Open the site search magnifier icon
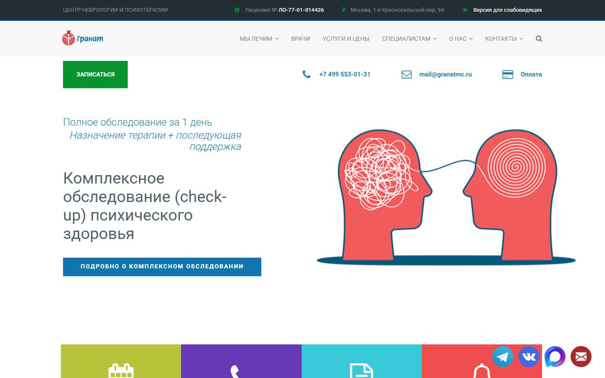Screen dimensions: 605x378 [x=539, y=39]
